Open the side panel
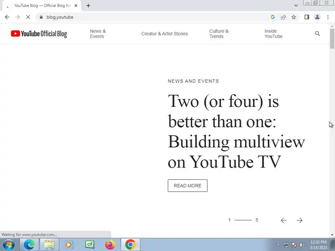Screen dimensions: 335x251 click(307, 17)
